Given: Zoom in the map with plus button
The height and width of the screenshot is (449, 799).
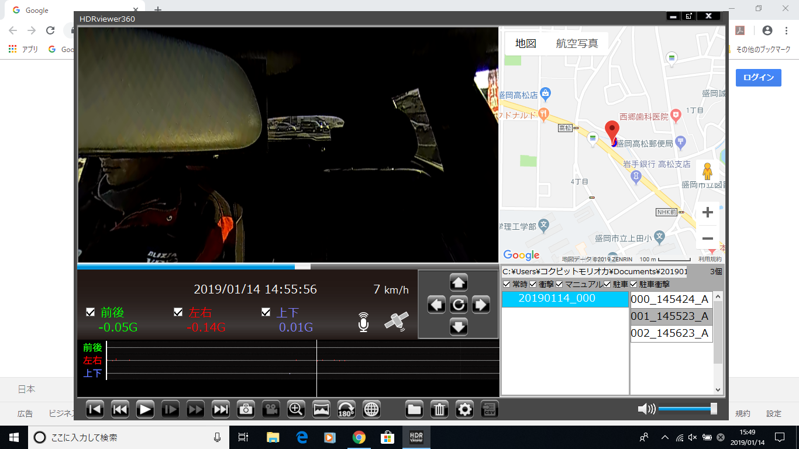Looking at the screenshot, I should pos(707,212).
